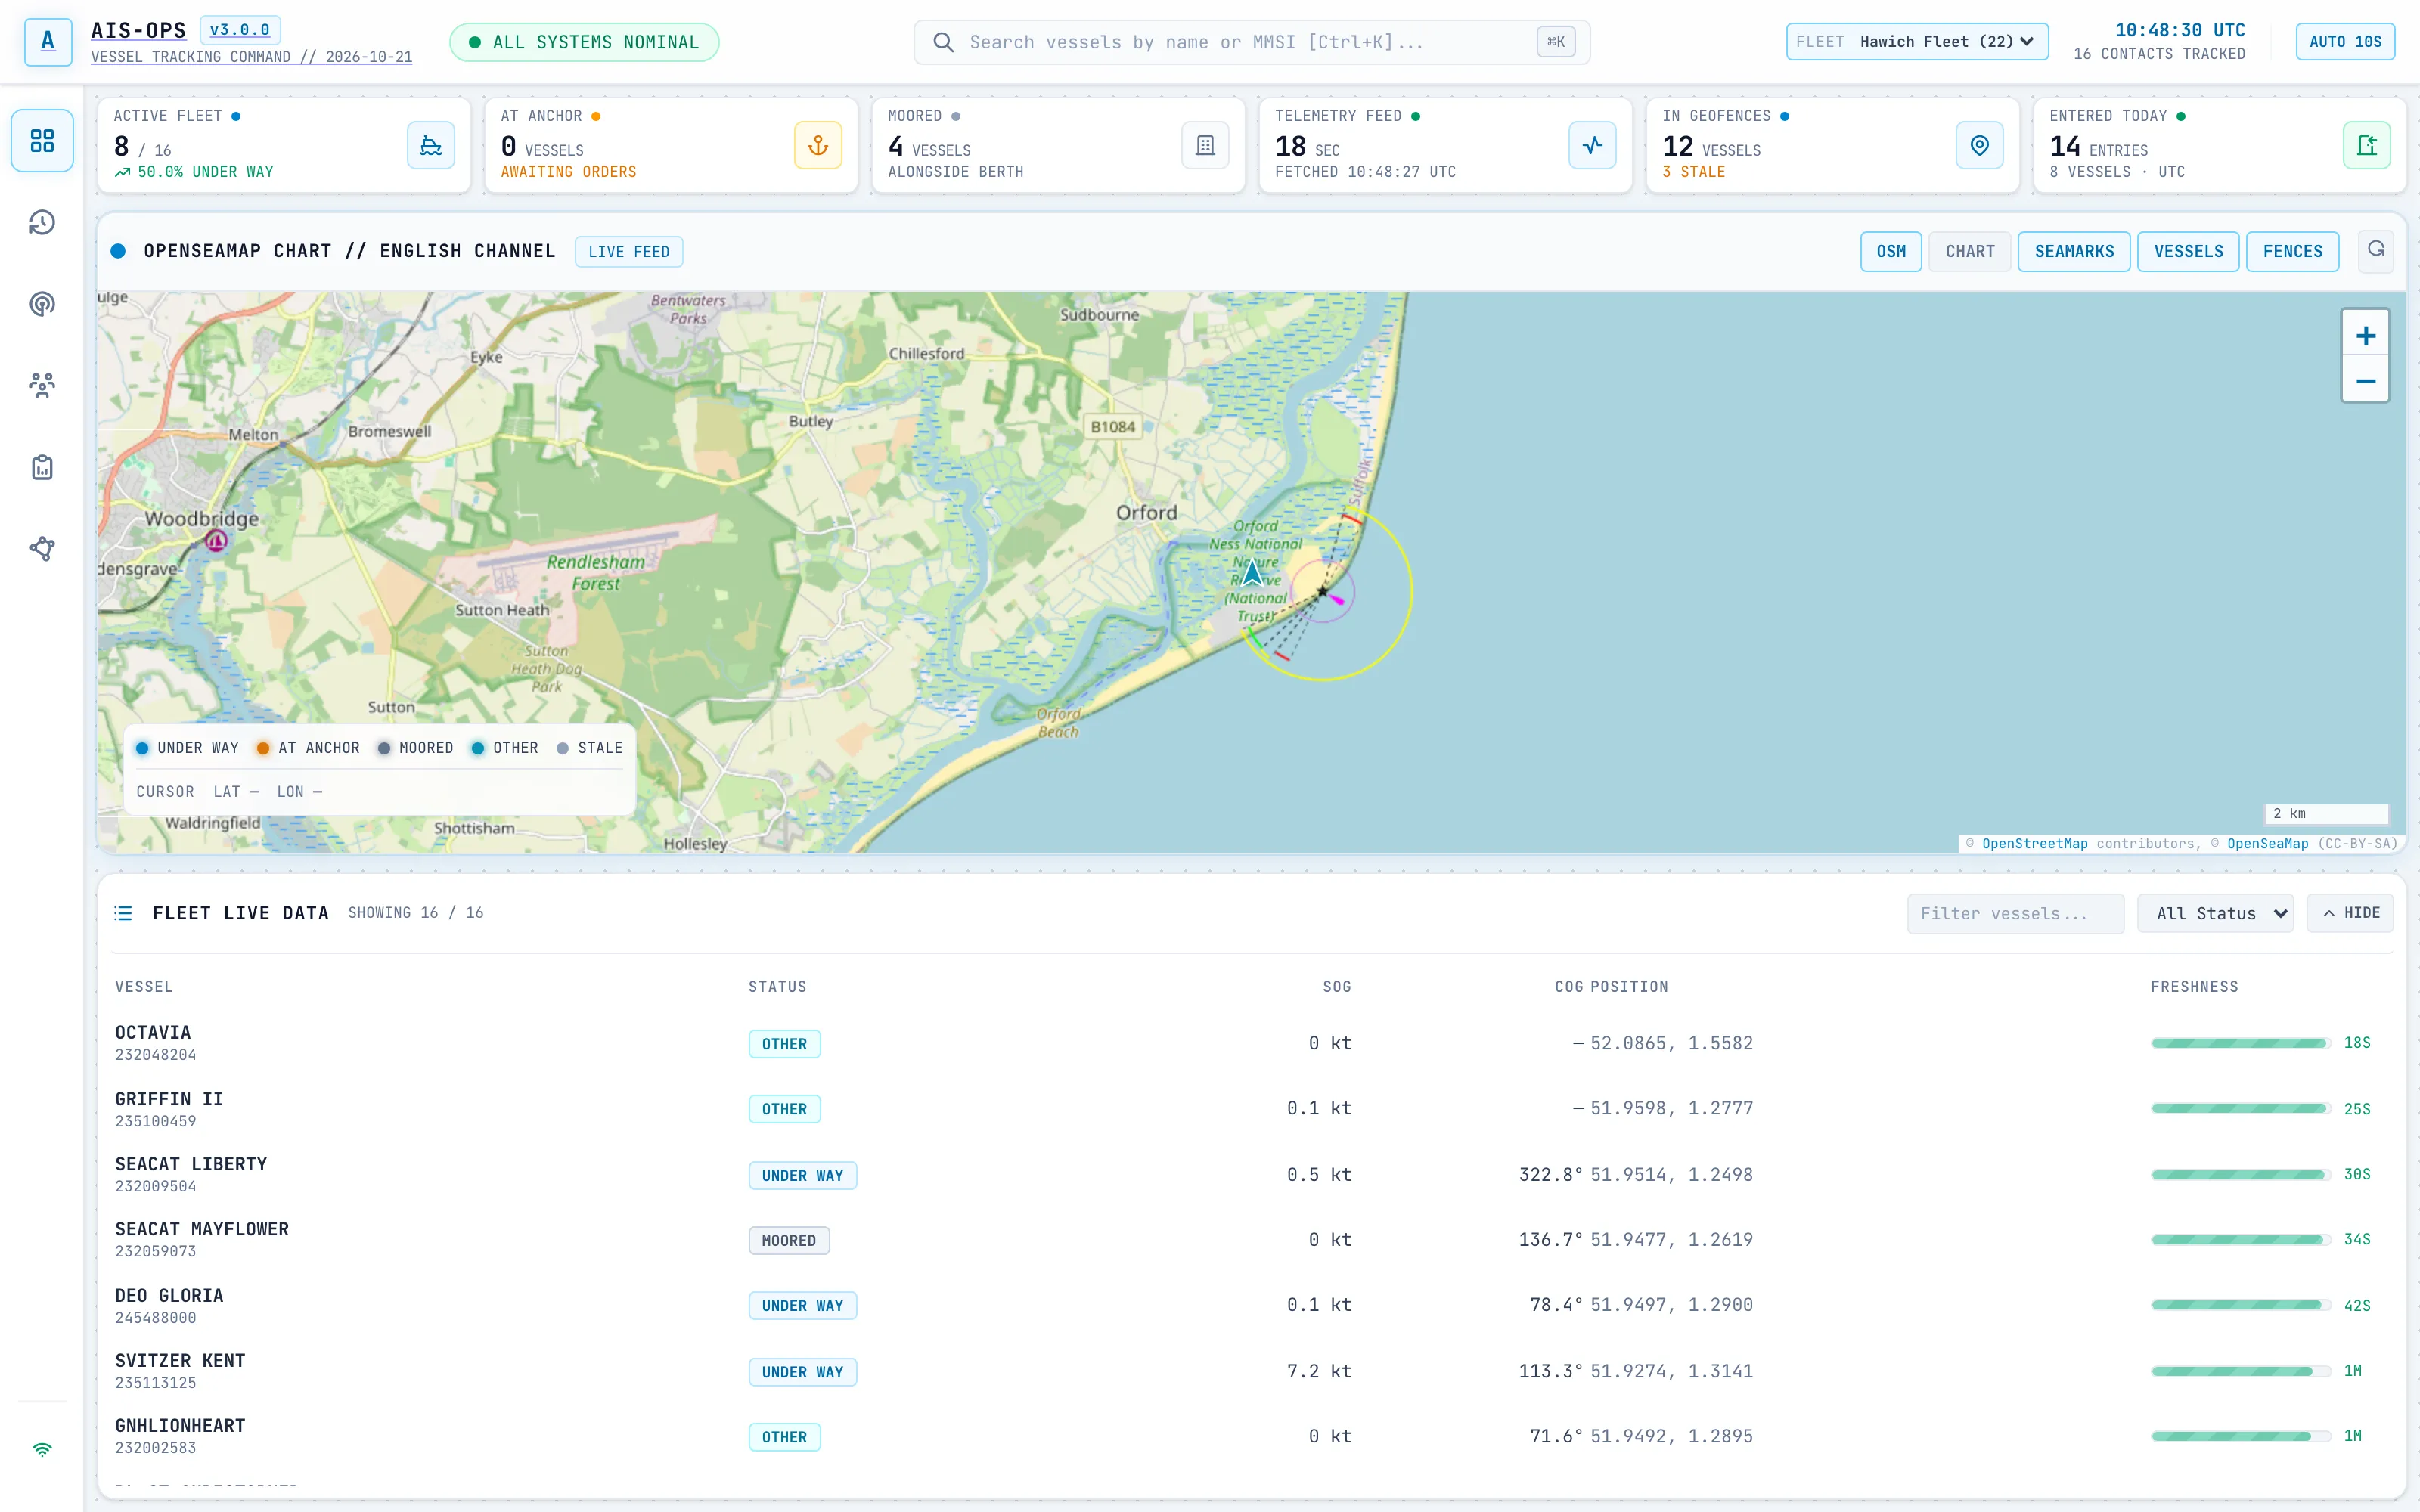Zoom out on the map
Screen dimensions: 2420x1512
click(x=2365, y=381)
